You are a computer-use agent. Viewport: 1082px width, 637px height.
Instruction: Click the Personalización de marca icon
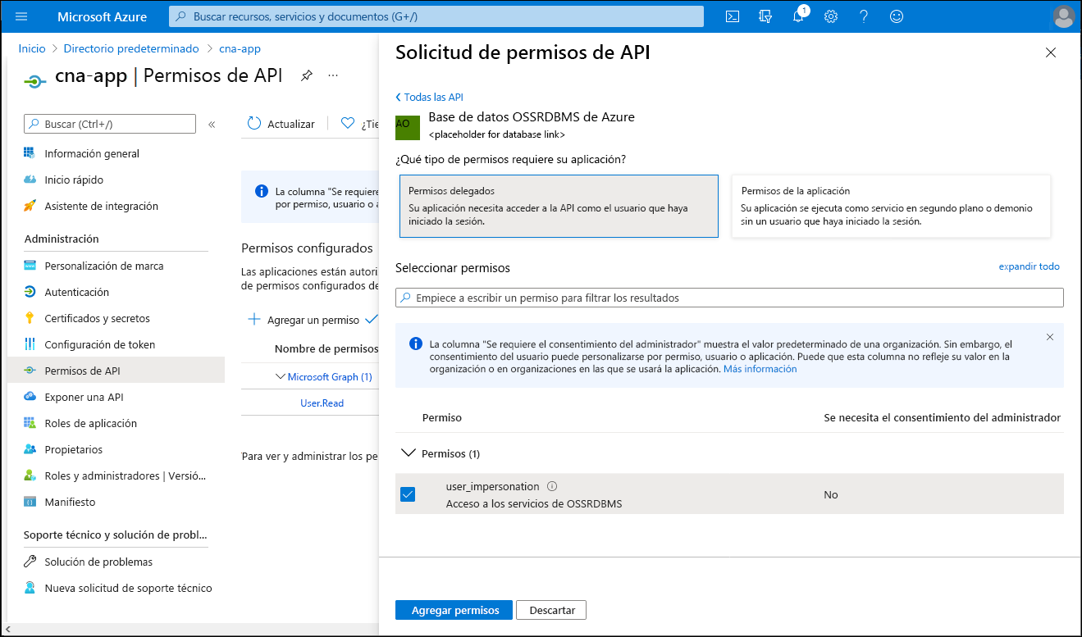[30, 266]
